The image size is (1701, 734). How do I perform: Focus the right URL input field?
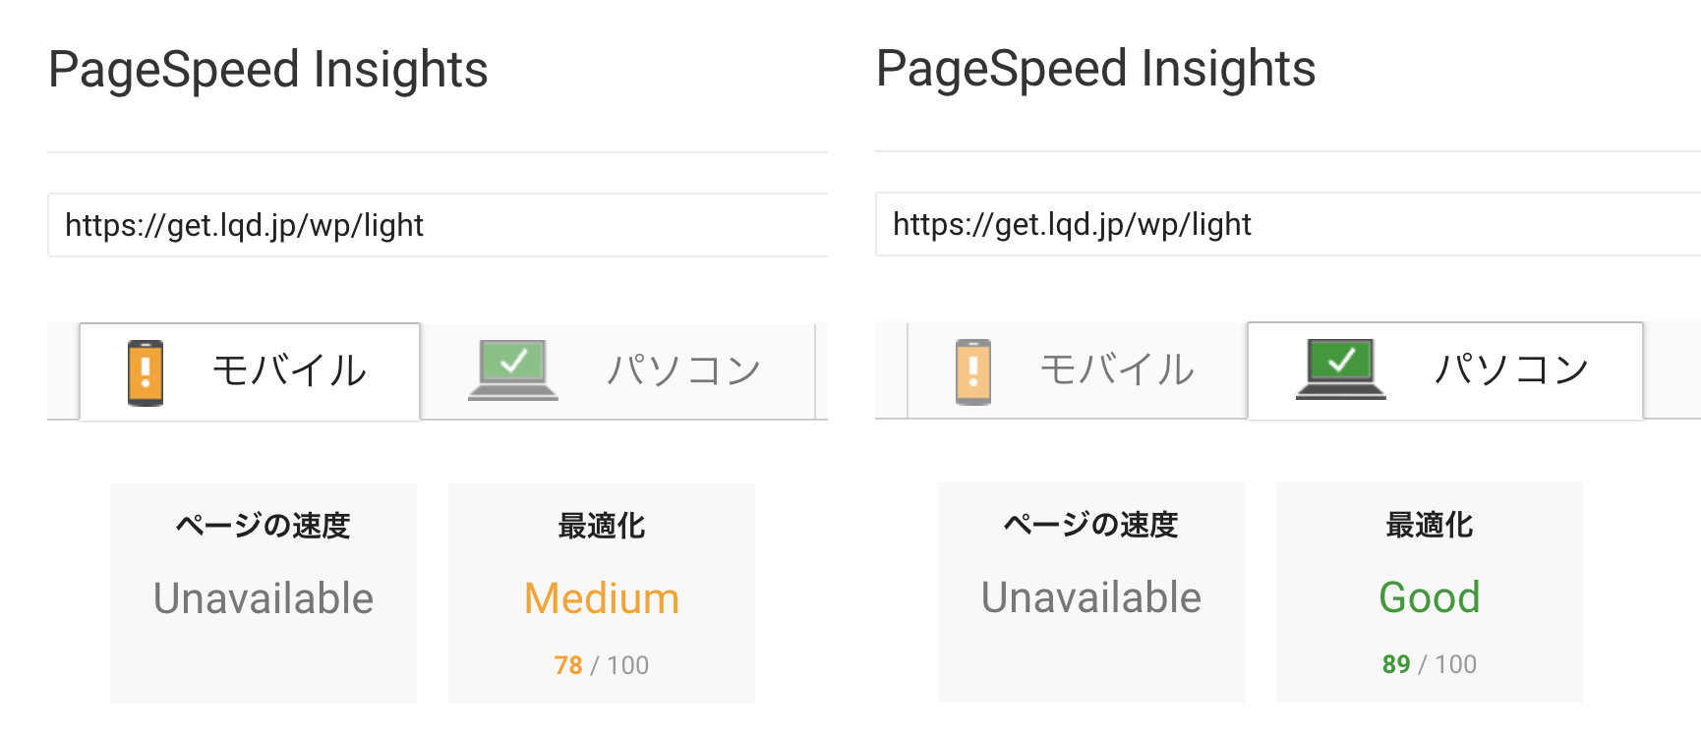coord(1288,224)
